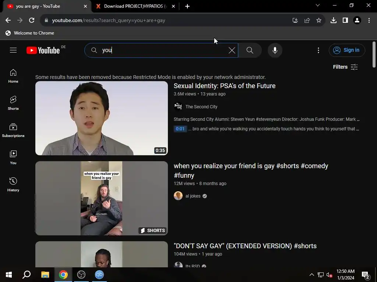Switch to the Download PROJECT;HYPATIOS tab
This screenshot has height=282, width=377.
[136, 6]
